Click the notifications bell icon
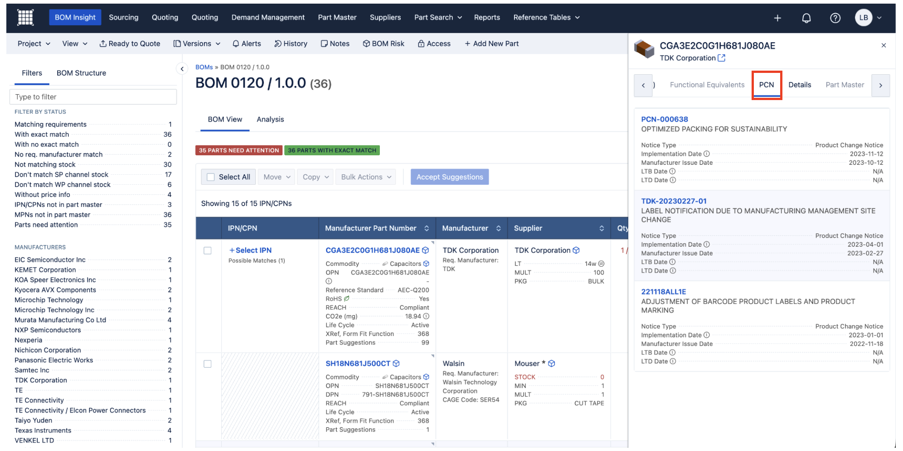Viewport: 903px width, 451px height. coord(806,18)
